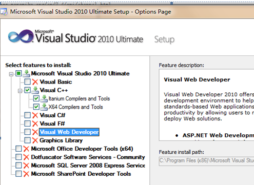Select the Graphics Library feature label

tap(61, 140)
